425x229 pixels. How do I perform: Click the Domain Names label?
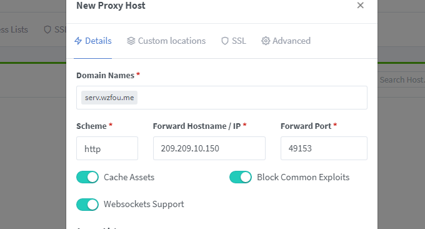coord(105,76)
